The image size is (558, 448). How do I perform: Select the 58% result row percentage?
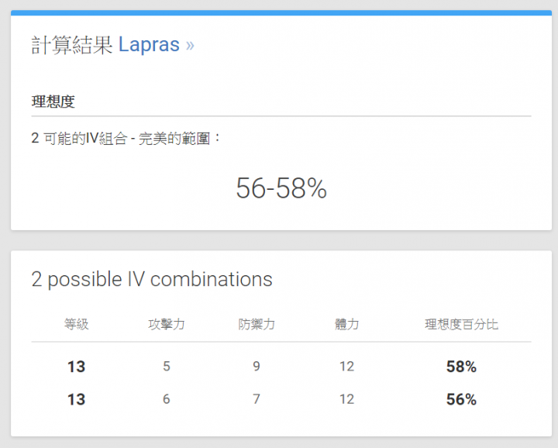pos(461,367)
